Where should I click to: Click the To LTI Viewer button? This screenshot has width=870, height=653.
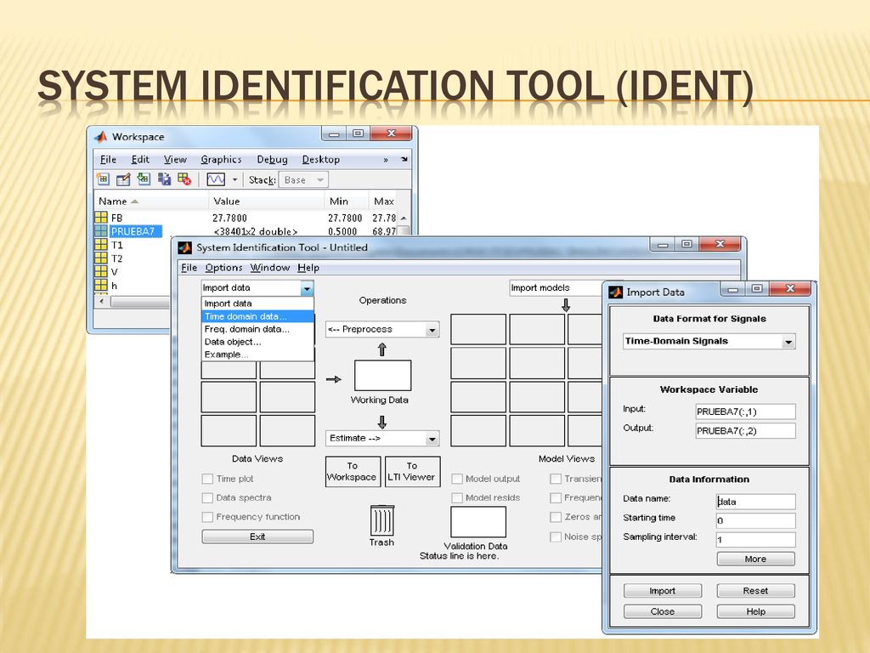[x=412, y=471]
